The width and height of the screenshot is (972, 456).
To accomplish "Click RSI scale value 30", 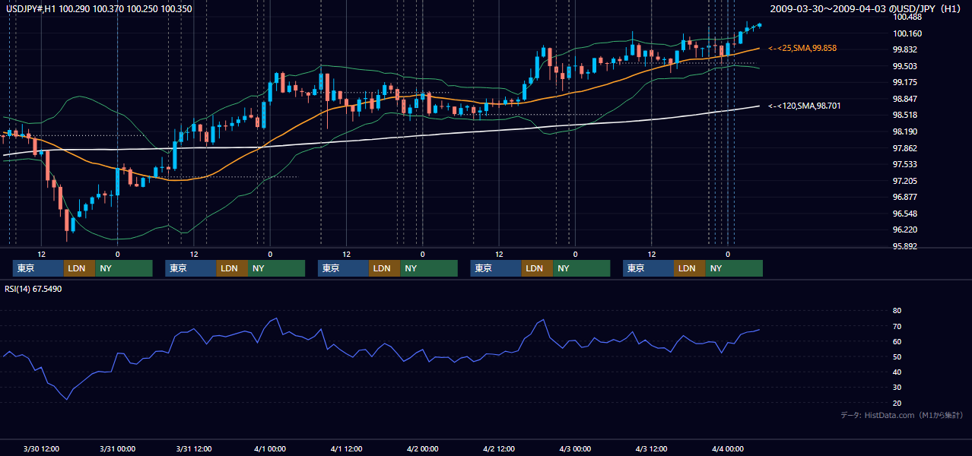I will pyautogui.click(x=897, y=387).
